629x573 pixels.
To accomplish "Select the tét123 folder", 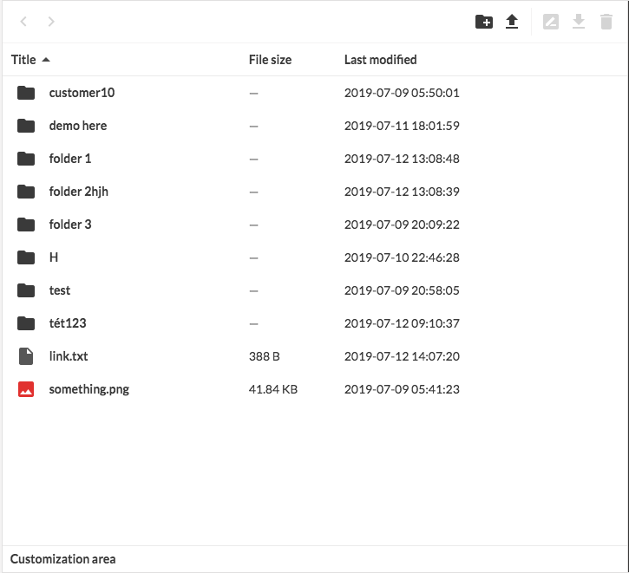I will click(x=68, y=323).
